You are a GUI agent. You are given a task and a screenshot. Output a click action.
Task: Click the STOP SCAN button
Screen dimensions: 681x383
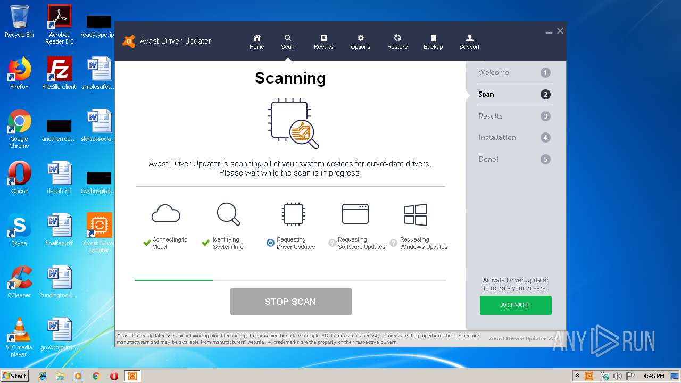pyautogui.click(x=291, y=302)
